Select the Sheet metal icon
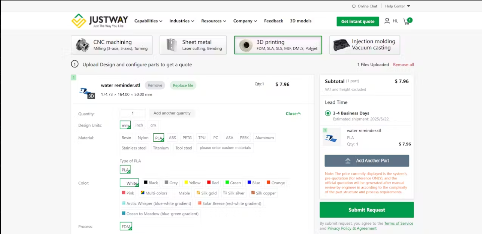The width and height of the screenshot is (482, 234). [171, 45]
